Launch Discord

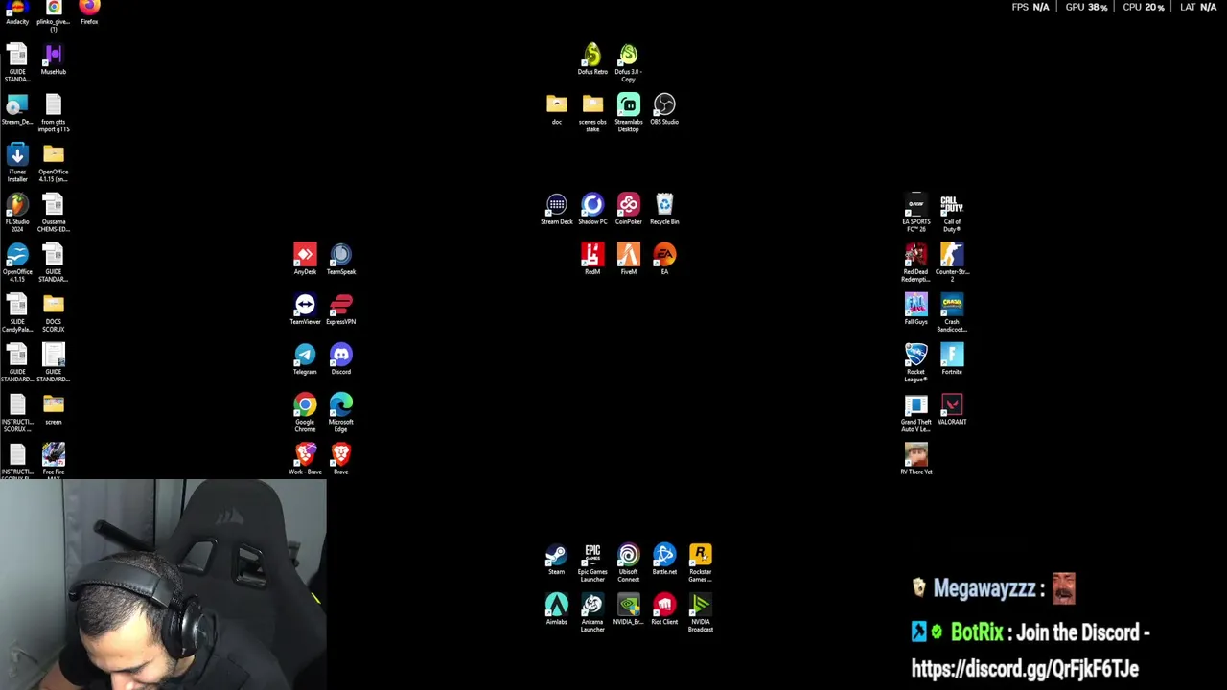coord(341,358)
